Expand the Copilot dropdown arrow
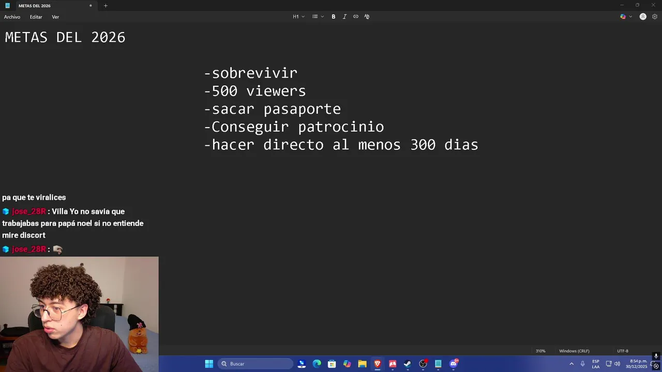The height and width of the screenshot is (372, 662). (x=630, y=17)
